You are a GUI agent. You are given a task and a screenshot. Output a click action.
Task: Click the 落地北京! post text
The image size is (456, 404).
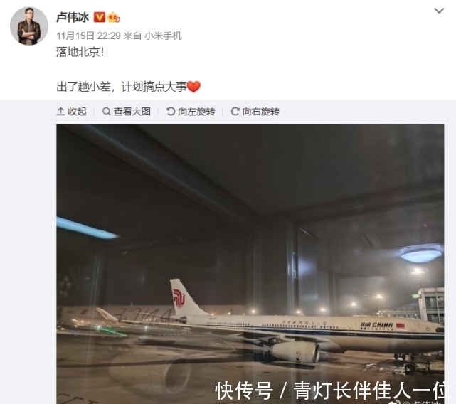tap(80, 53)
